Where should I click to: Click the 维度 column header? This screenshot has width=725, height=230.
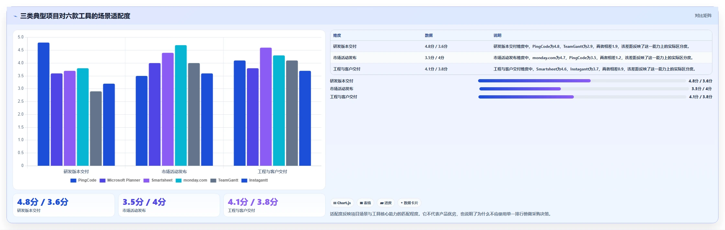(x=337, y=36)
